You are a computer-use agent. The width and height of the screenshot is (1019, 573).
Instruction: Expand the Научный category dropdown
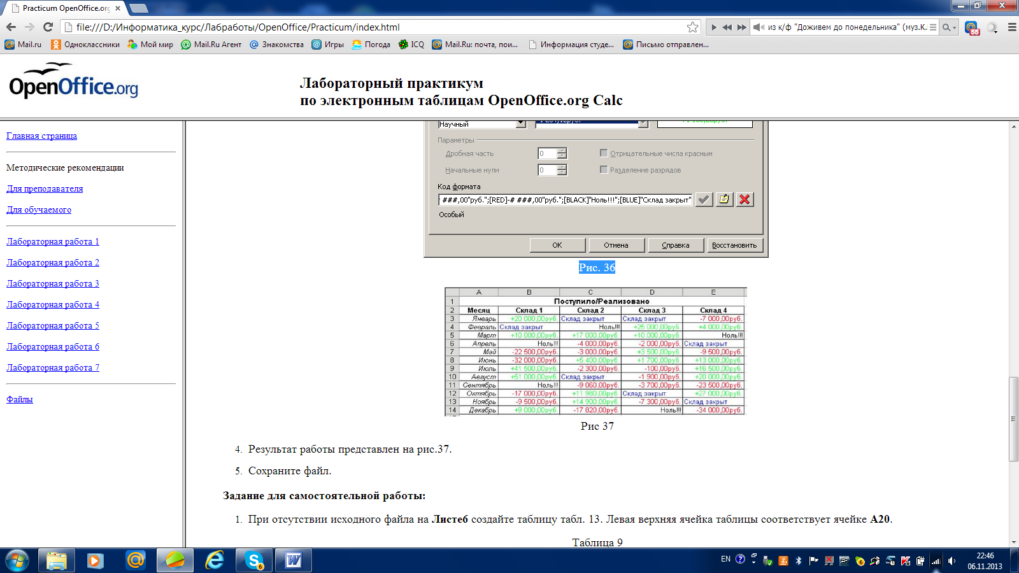coord(521,124)
